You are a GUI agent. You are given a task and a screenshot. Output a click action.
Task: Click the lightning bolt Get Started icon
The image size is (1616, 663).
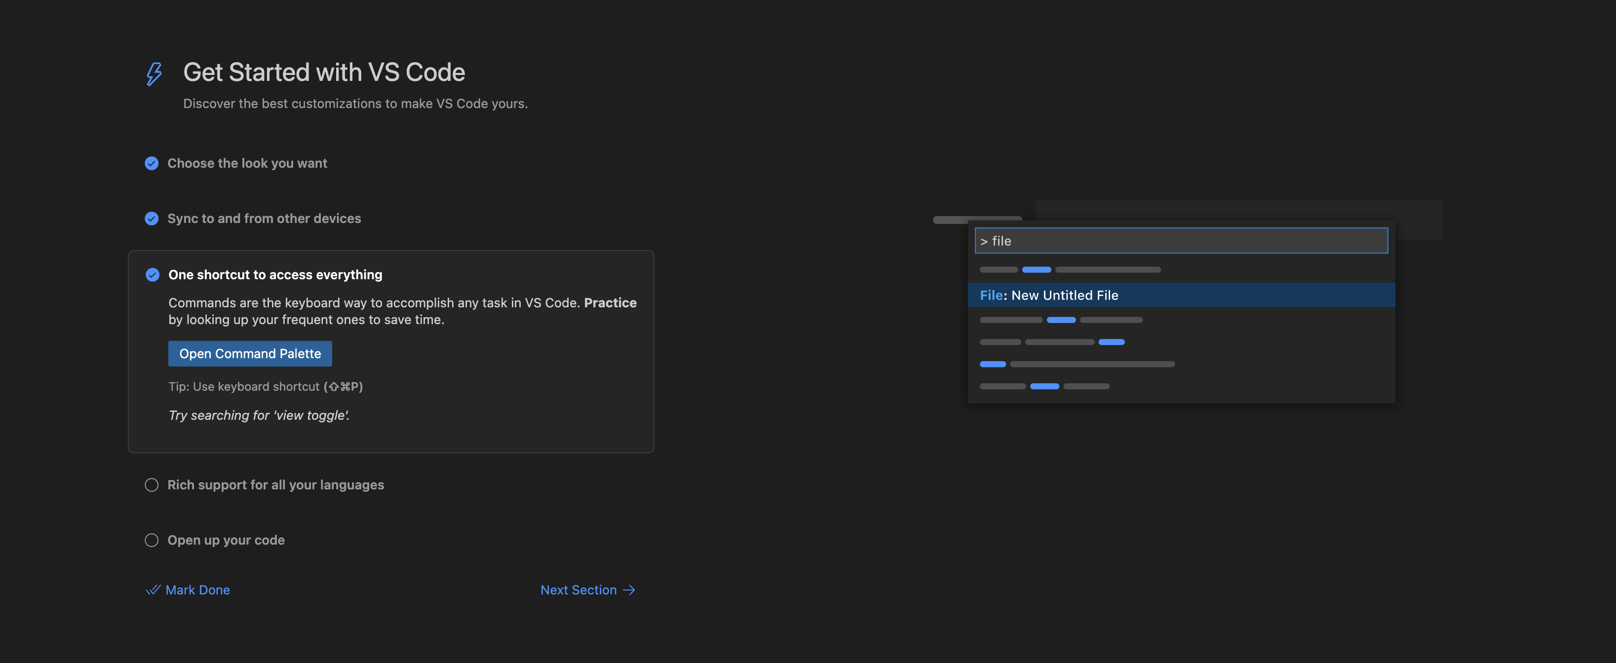click(x=154, y=74)
